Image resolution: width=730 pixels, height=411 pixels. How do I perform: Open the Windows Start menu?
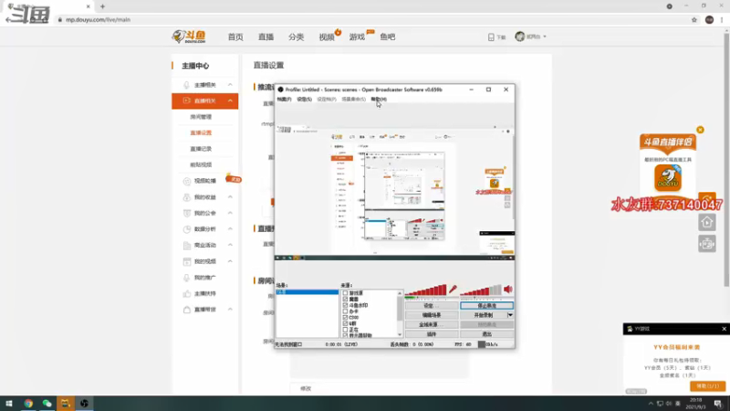pyautogui.click(x=9, y=404)
